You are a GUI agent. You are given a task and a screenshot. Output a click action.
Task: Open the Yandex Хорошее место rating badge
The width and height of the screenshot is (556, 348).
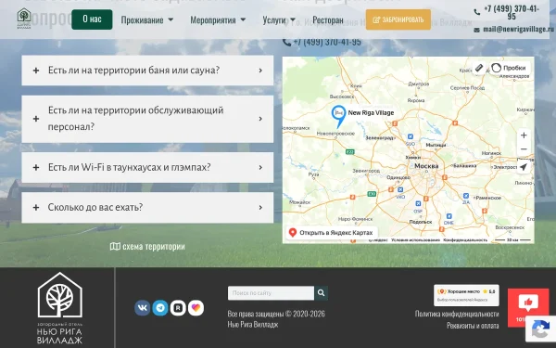point(466,295)
